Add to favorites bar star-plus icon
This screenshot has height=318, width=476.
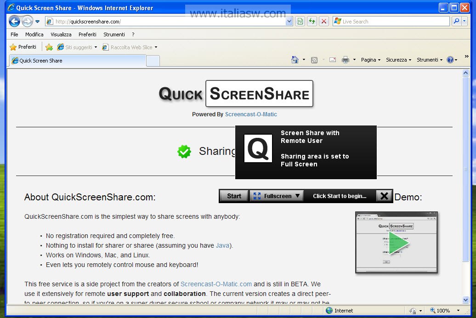tap(49, 47)
